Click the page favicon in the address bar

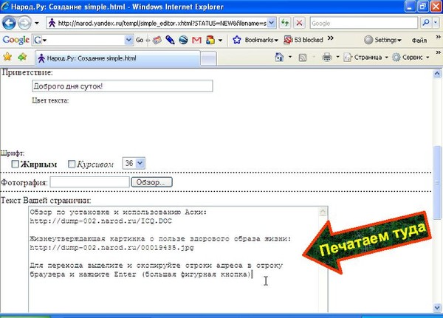tap(52, 23)
